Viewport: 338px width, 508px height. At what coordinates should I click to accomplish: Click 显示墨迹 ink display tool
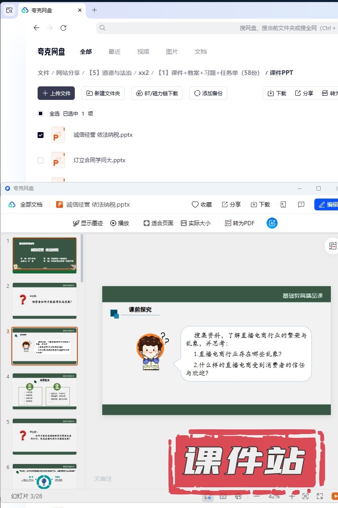pos(87,223)
